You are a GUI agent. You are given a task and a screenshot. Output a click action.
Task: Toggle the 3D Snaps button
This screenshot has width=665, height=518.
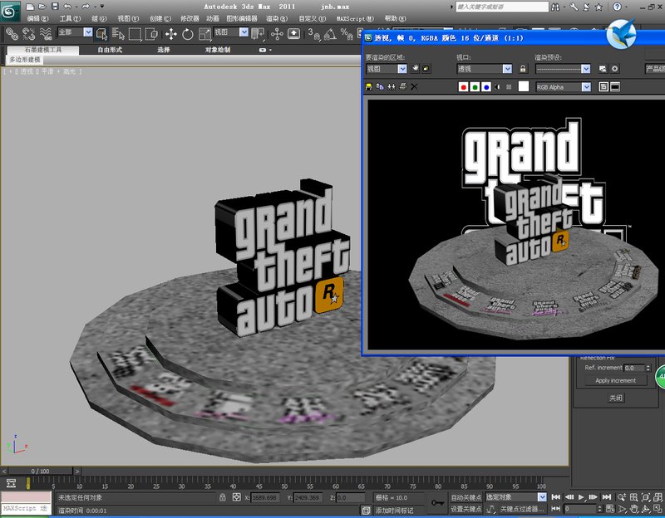pyautogui.click(x=313, y=33)
